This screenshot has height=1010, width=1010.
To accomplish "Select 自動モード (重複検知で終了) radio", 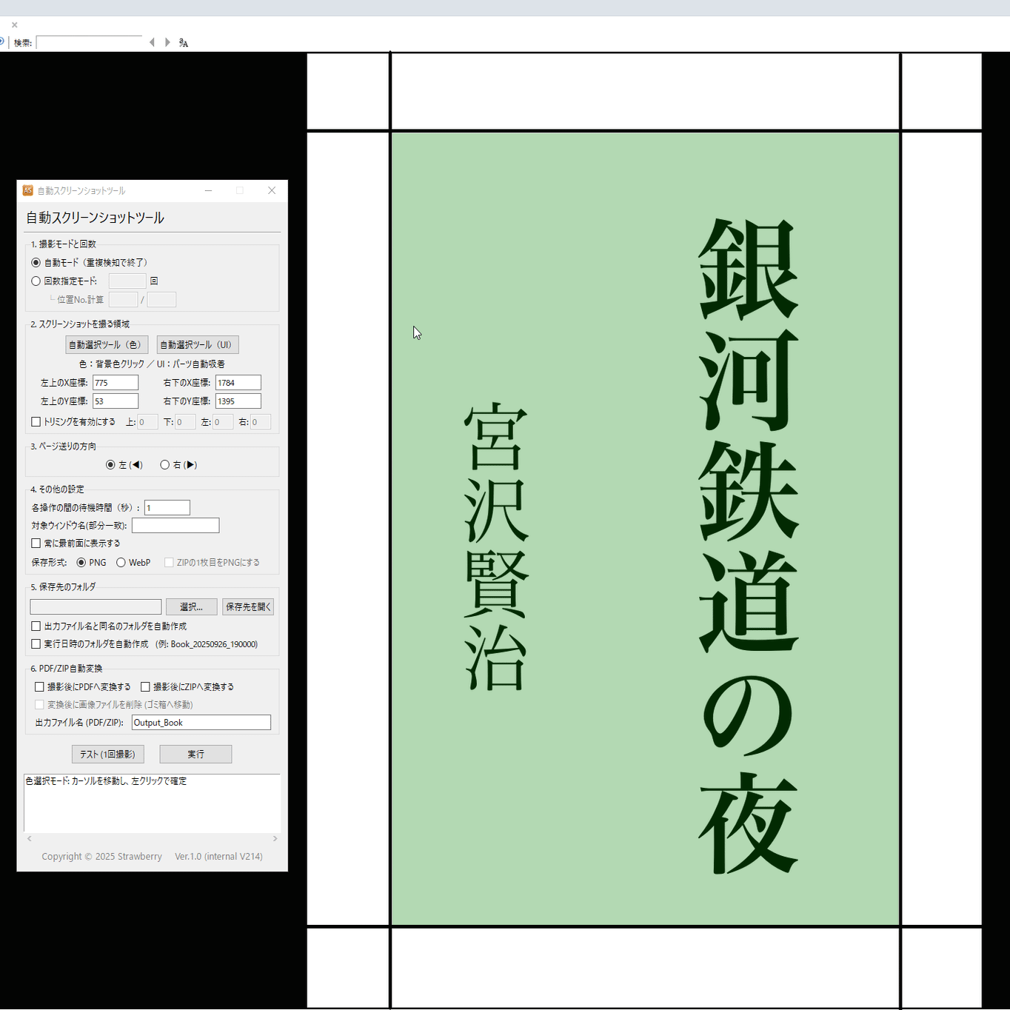I will (36, 262).
